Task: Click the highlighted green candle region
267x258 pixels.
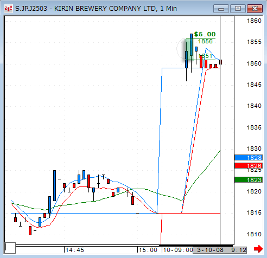Action: click(x=189, y=49)
